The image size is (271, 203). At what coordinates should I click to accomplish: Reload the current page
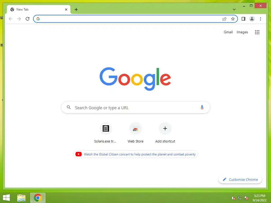point(28,19)
